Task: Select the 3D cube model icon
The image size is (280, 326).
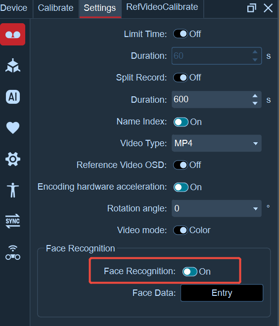Action: tap(13, 66)
